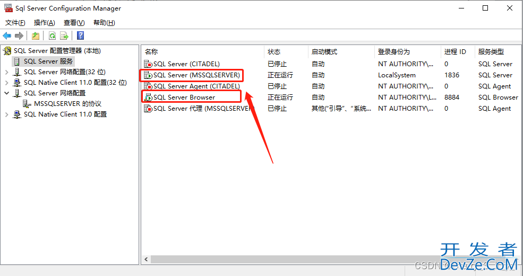Click the SQL Server Browser service icon

(x=148, y=97)
